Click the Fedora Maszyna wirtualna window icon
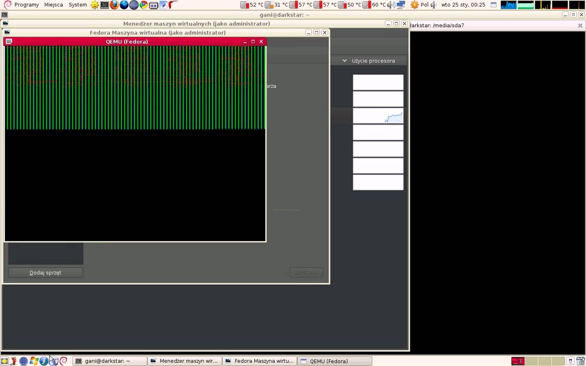Image resolution: width=586 pixels, height=366 pixels. 7,33
